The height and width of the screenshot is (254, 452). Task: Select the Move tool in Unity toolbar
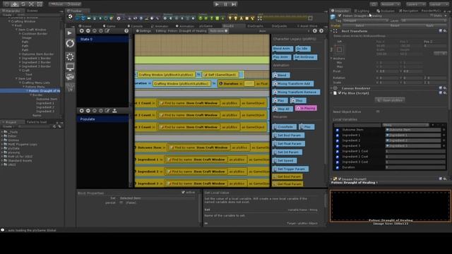[15, 4]
